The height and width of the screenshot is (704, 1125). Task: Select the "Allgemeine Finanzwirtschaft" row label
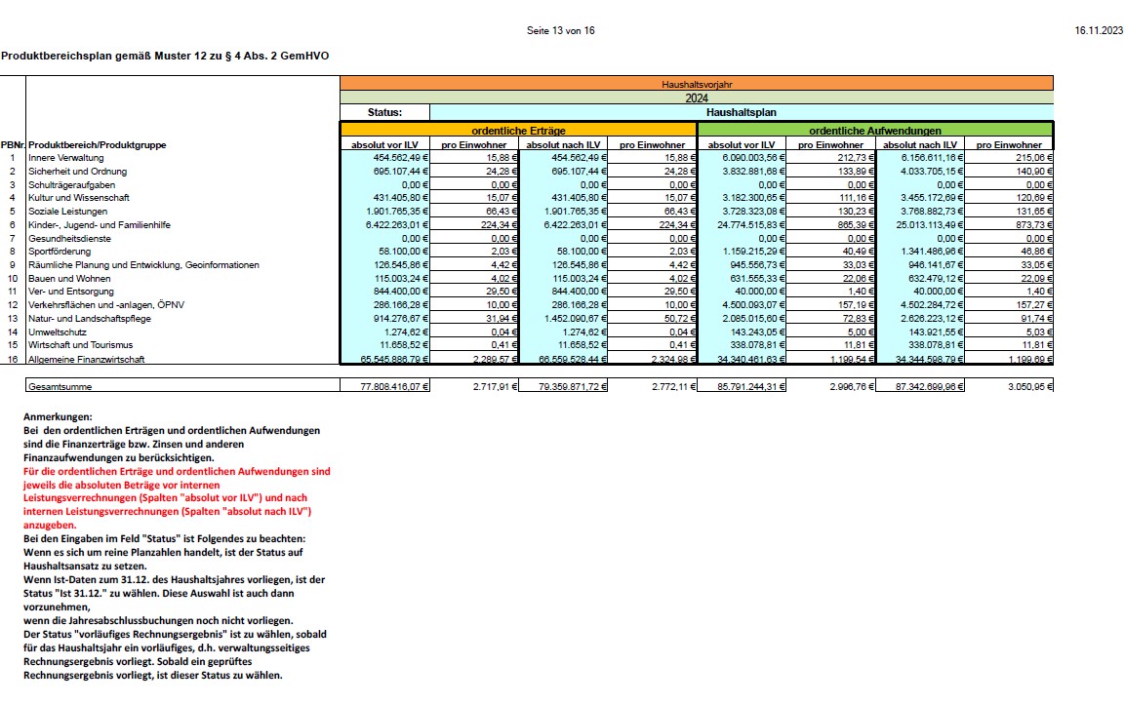coord(87,360)
